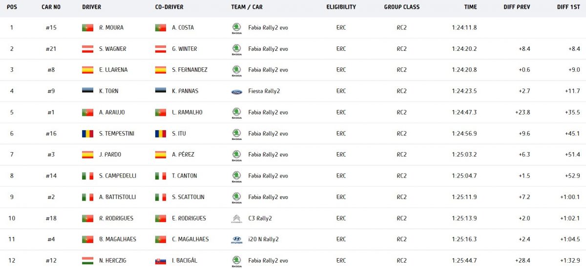Click the TIME column header

[x=470, y=7]
